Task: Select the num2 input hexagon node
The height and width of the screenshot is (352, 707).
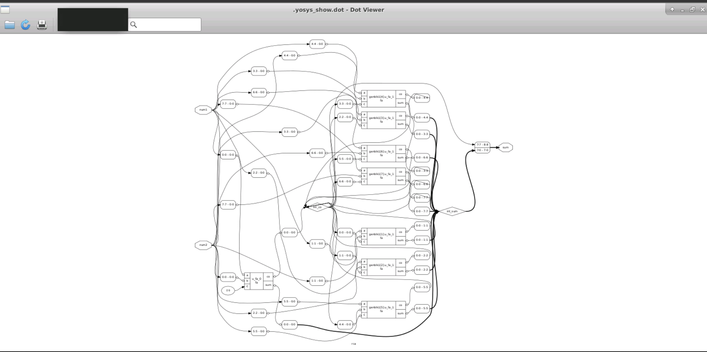Action: (x=203, y=245)
